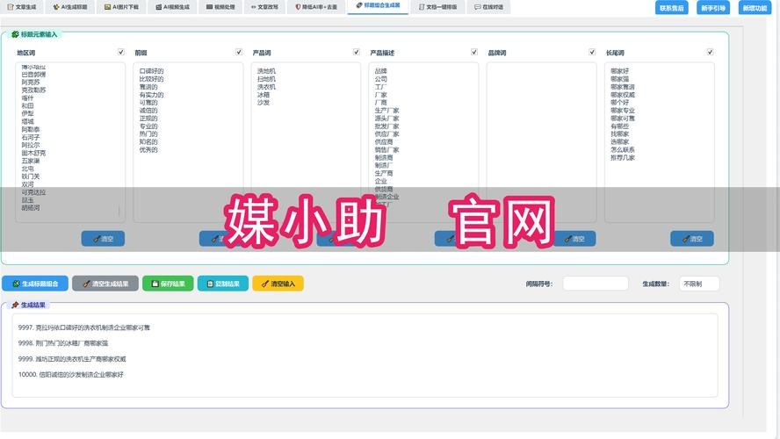Disable the 产品描述 checkbox
This screenshot has height=439, width=780.
pos(474,52)
